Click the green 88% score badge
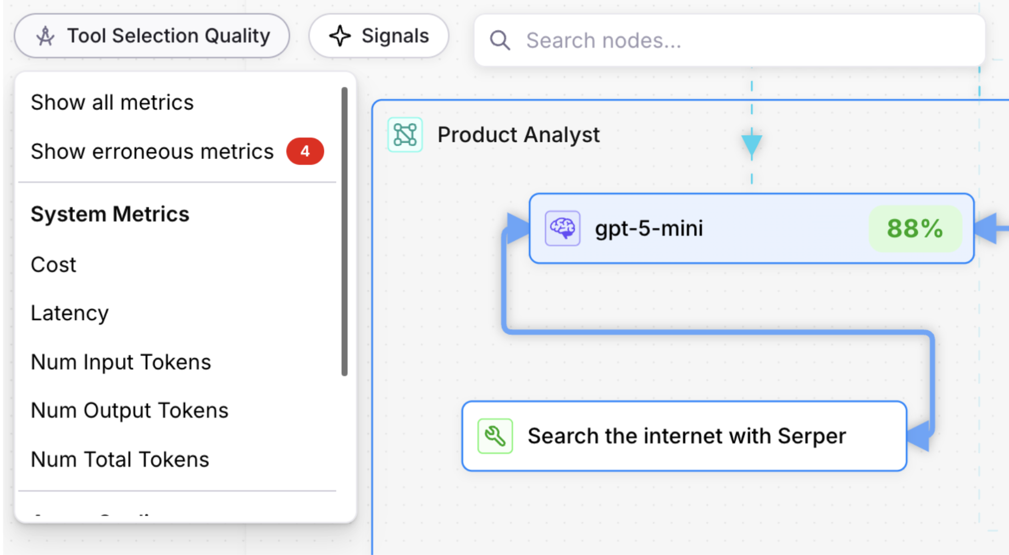 pos(914,229)
